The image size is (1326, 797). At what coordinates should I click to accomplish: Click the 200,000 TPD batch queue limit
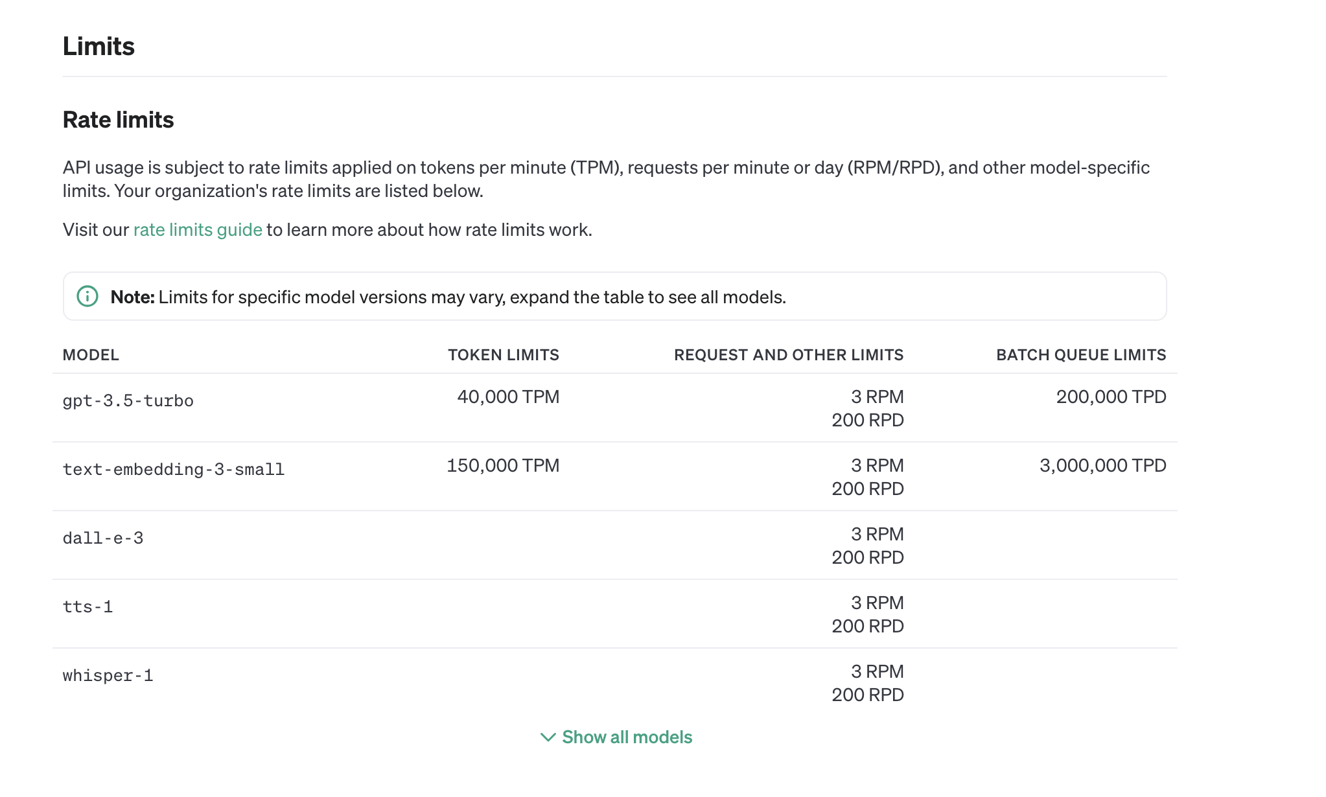pos(1111,397)
